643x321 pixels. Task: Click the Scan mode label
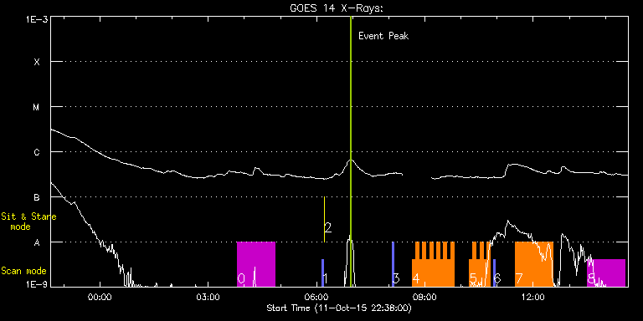coord(23,271)
